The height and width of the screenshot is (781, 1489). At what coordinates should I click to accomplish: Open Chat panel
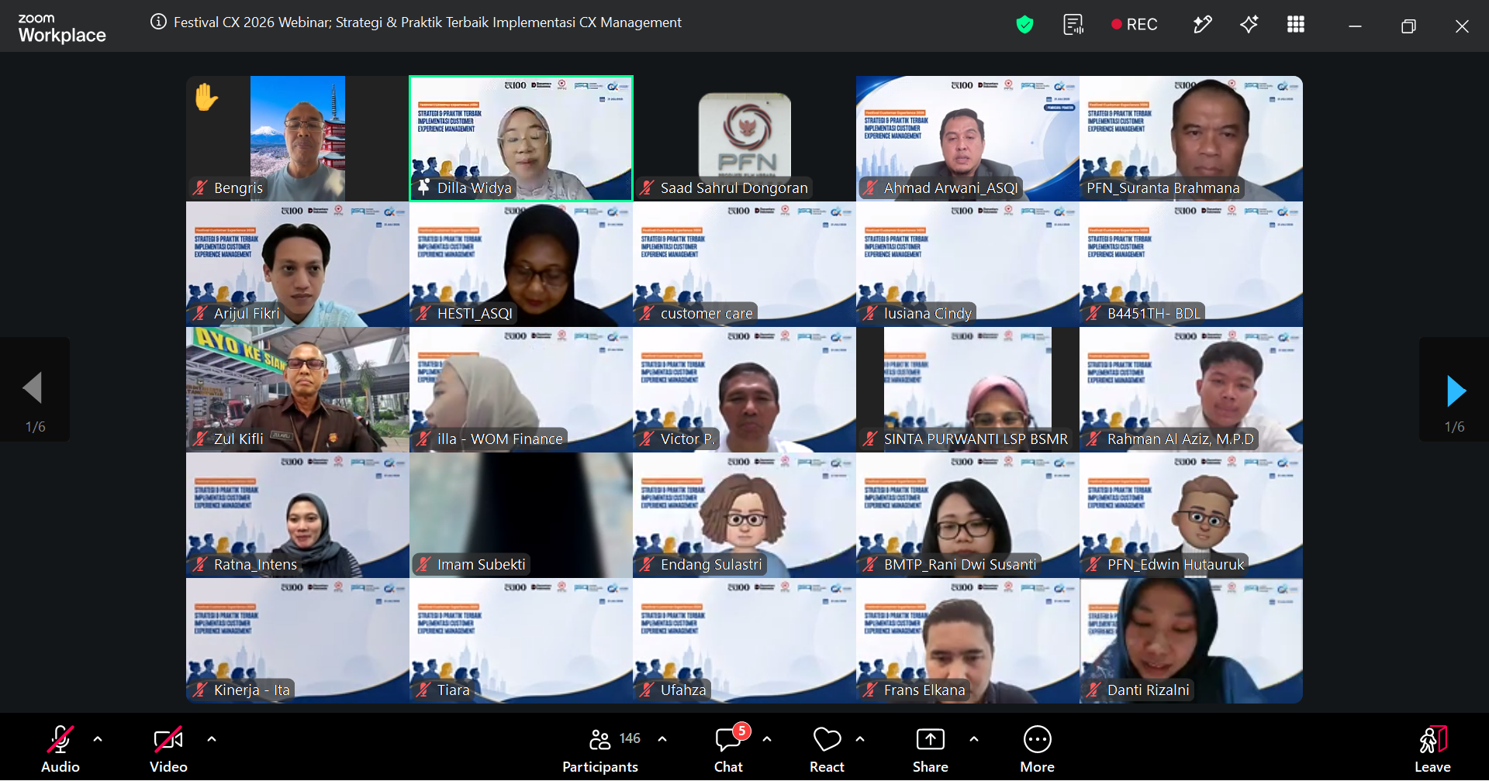728,749
